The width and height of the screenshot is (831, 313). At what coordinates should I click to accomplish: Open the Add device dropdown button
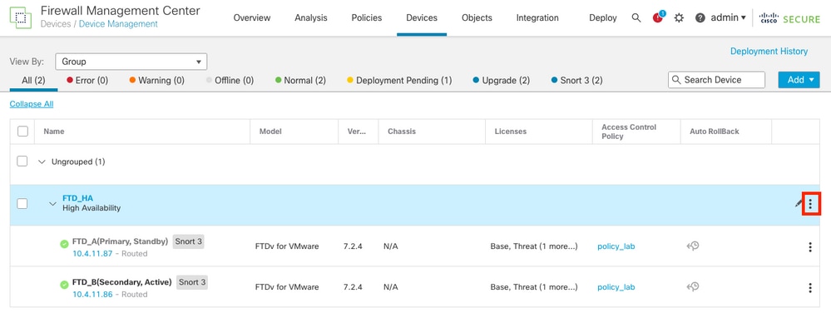click(x=799, y=80)
